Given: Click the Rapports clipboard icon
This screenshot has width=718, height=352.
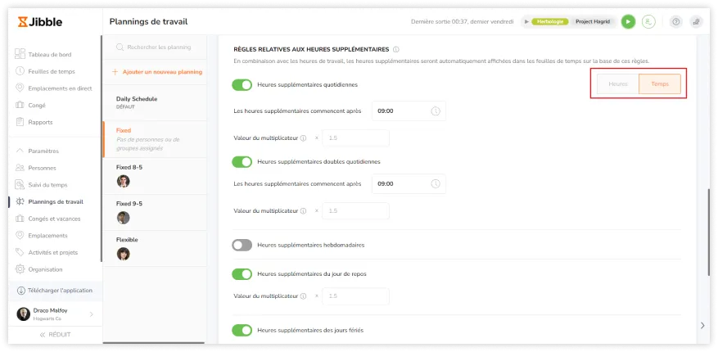Looking at the screenshot, I should click(x=20, y=122).
